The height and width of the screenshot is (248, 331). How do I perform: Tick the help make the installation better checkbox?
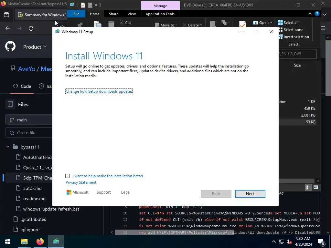coord(67,176)
